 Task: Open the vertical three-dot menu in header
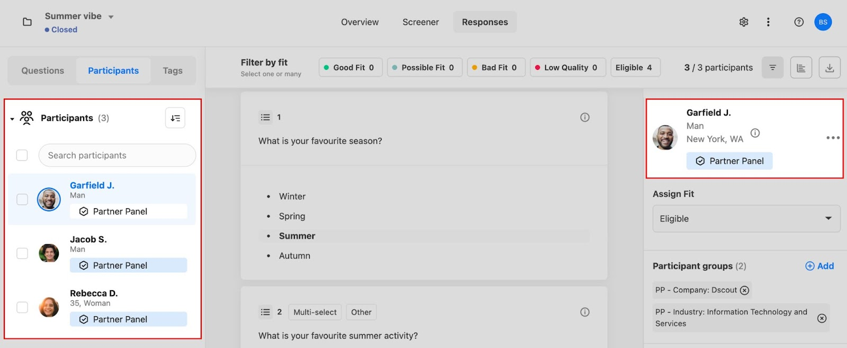point(768,22)
